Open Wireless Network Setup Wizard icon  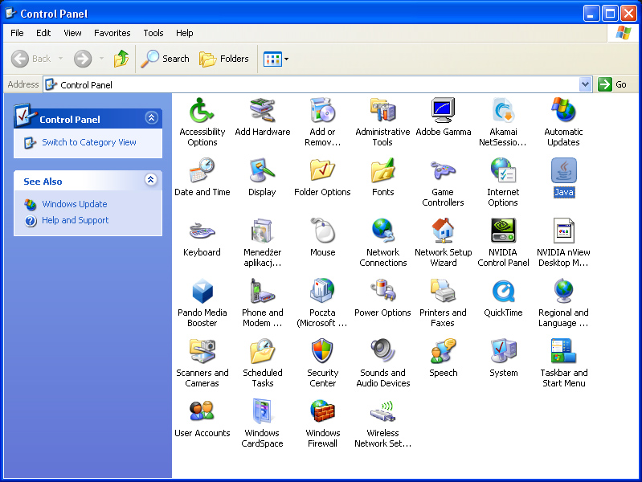tap(382, 411)
